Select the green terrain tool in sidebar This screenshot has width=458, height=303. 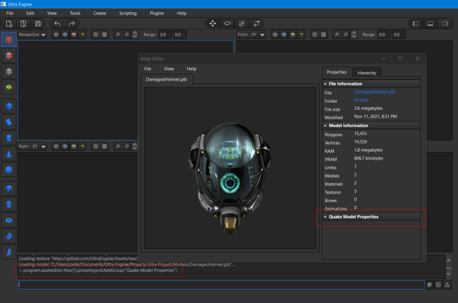pos(9,87)
